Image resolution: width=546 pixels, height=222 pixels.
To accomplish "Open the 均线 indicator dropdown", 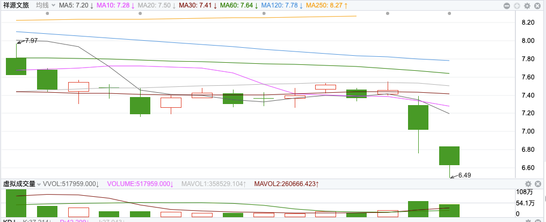I will coord(46,5).
